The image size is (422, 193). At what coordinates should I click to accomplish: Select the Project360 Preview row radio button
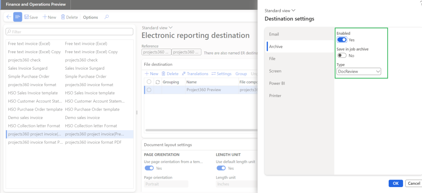point(149,90)
